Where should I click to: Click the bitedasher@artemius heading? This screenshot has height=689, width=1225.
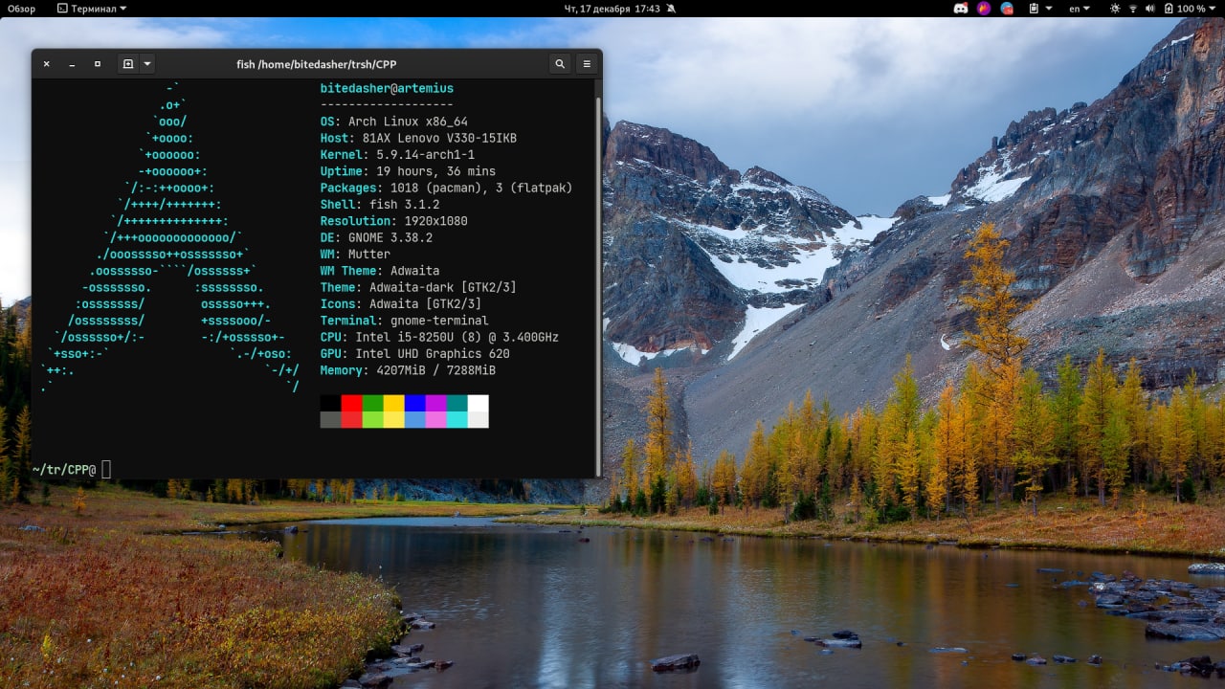click(x=387, y=88)
